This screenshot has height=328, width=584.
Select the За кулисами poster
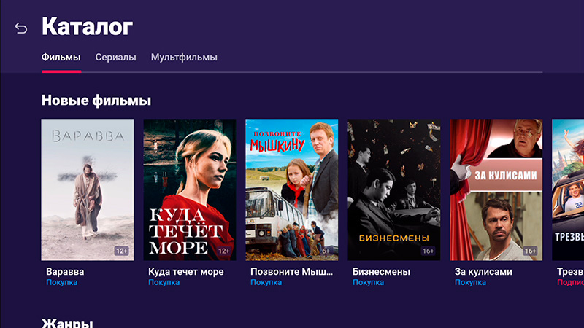[496, 190]
